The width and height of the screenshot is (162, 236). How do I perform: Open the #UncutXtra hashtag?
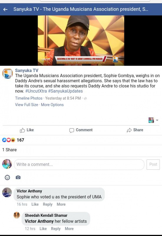(36, 91)
